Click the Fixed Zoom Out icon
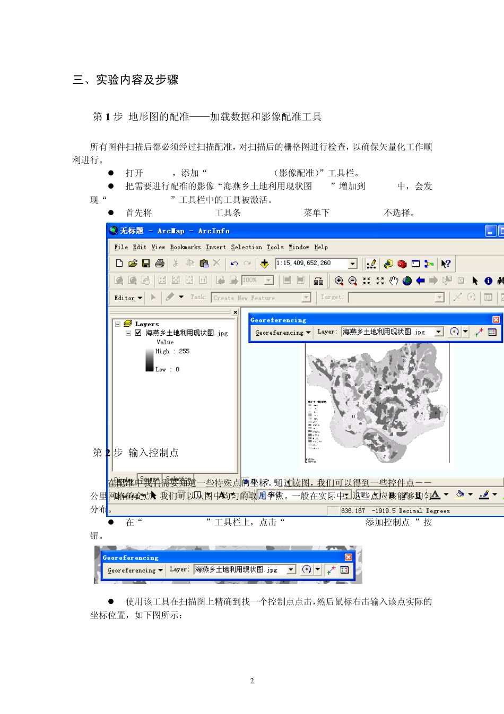 click(380, 280)
